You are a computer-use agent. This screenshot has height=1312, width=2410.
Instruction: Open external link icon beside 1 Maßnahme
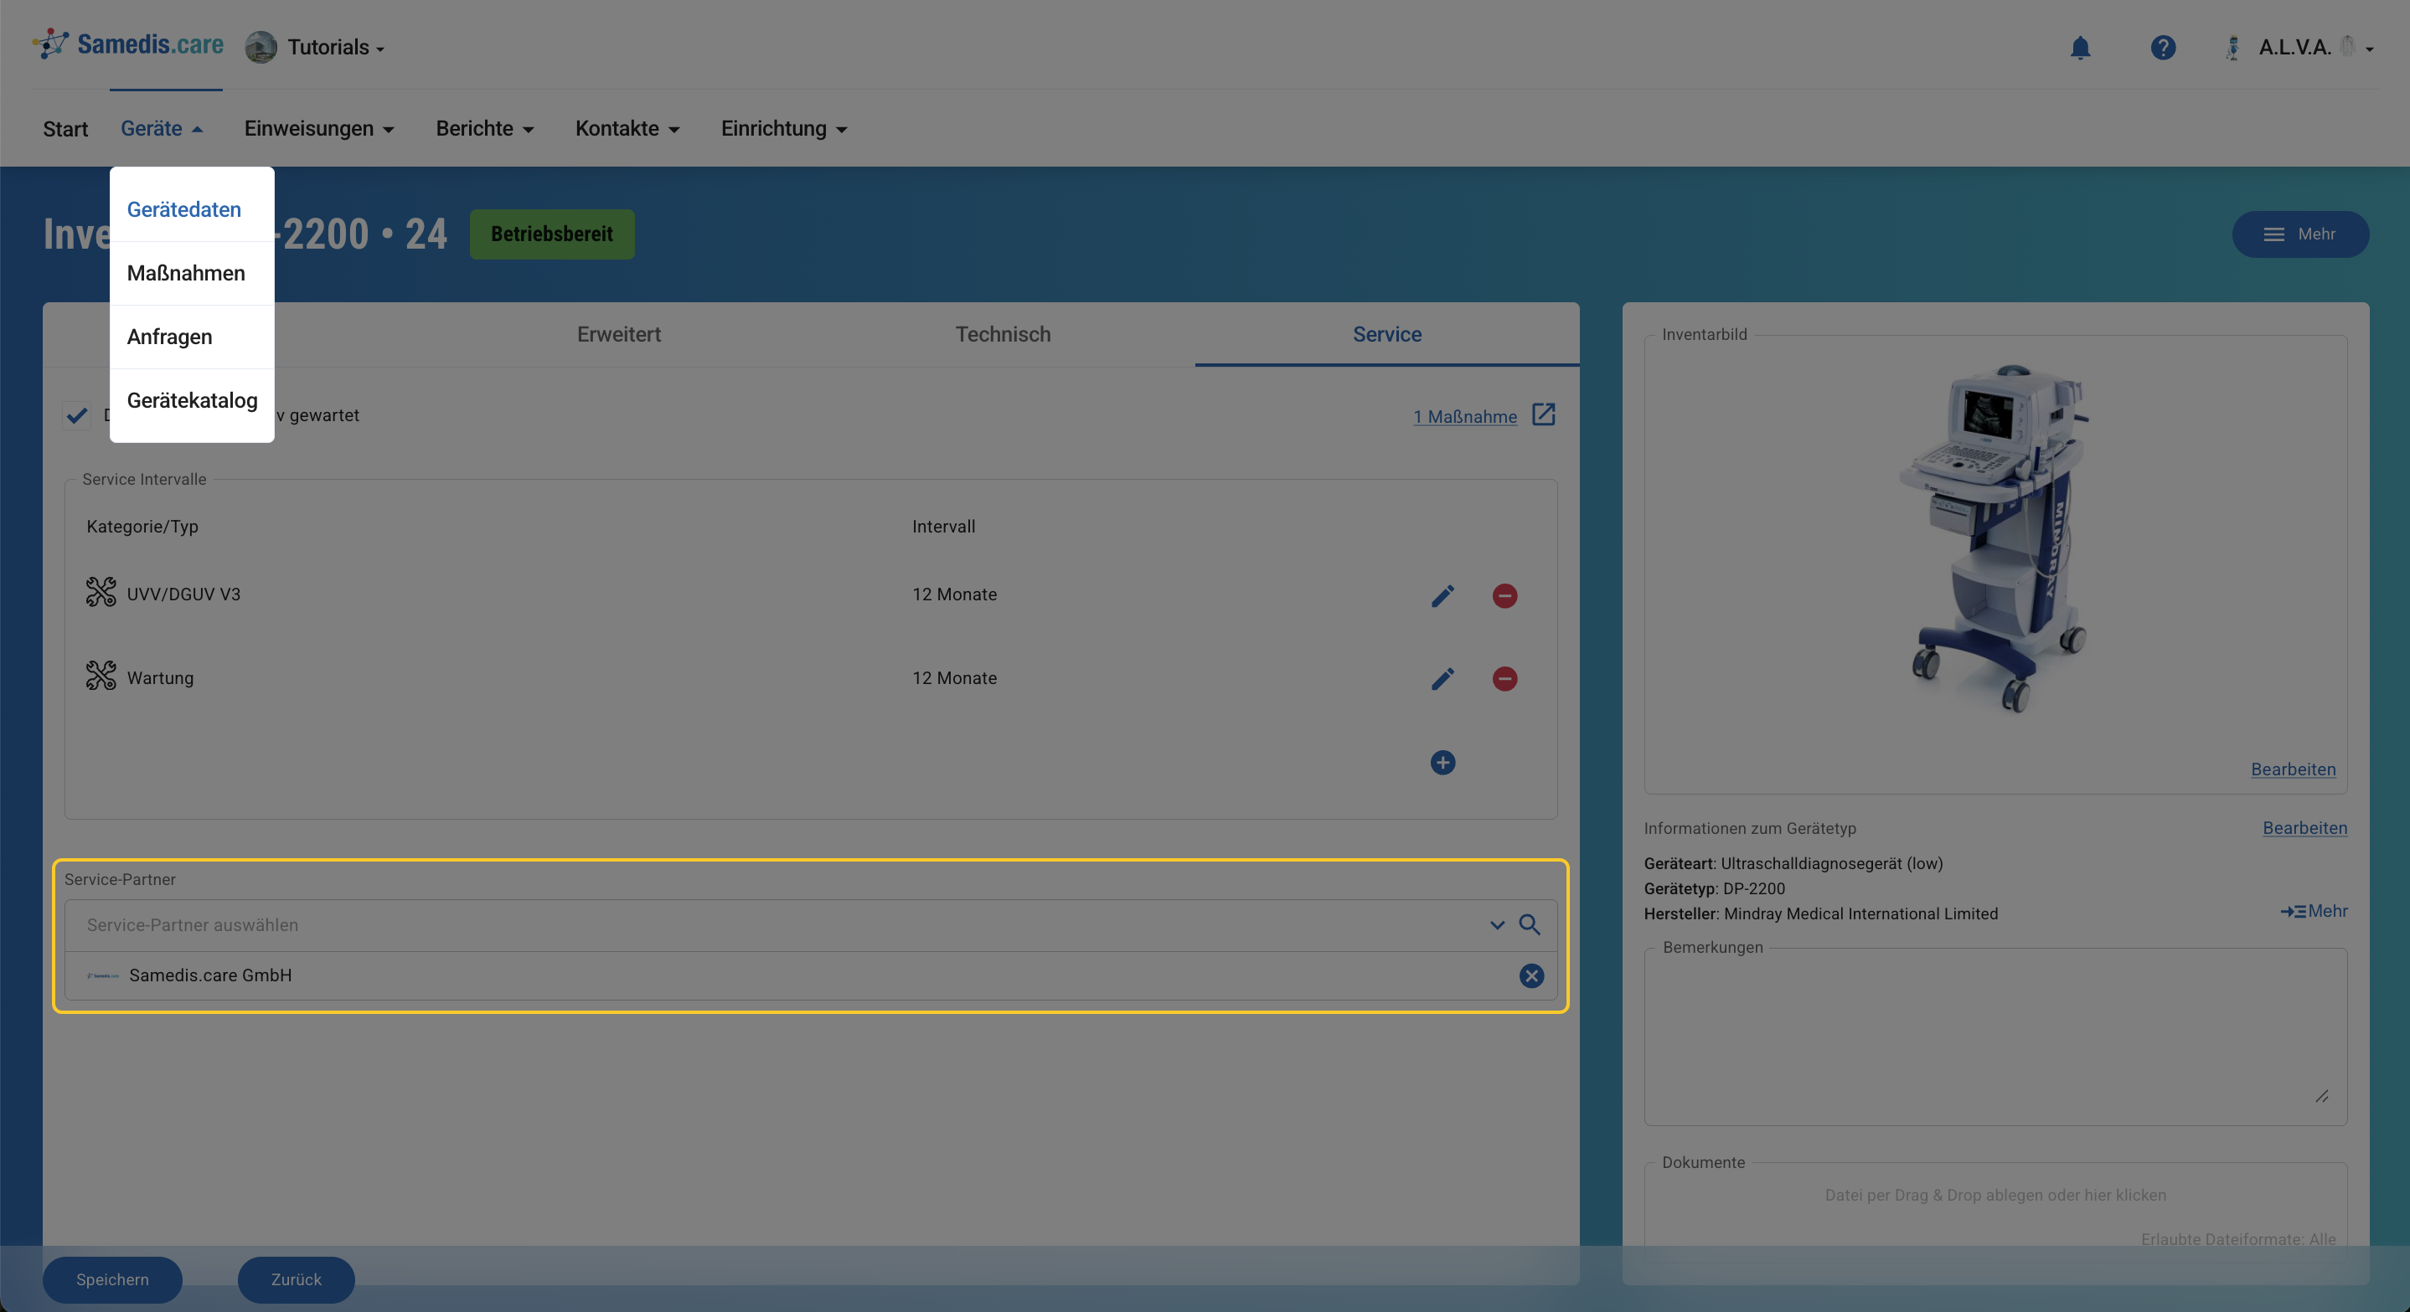(1543, 415)
